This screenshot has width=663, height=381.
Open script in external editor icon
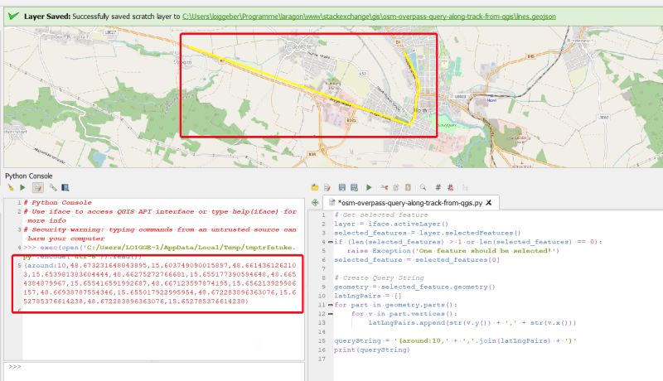tap(327, 187)
